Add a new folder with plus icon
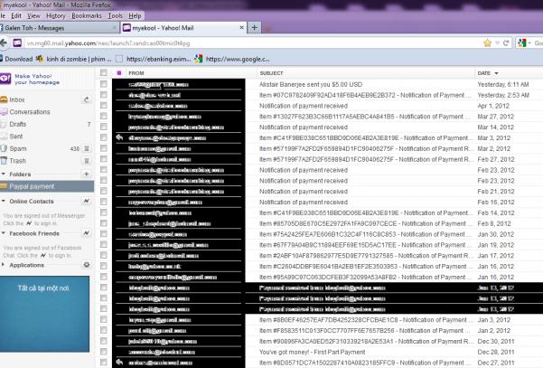The height and width of the screenshot is (368, 543). [87, 174]
